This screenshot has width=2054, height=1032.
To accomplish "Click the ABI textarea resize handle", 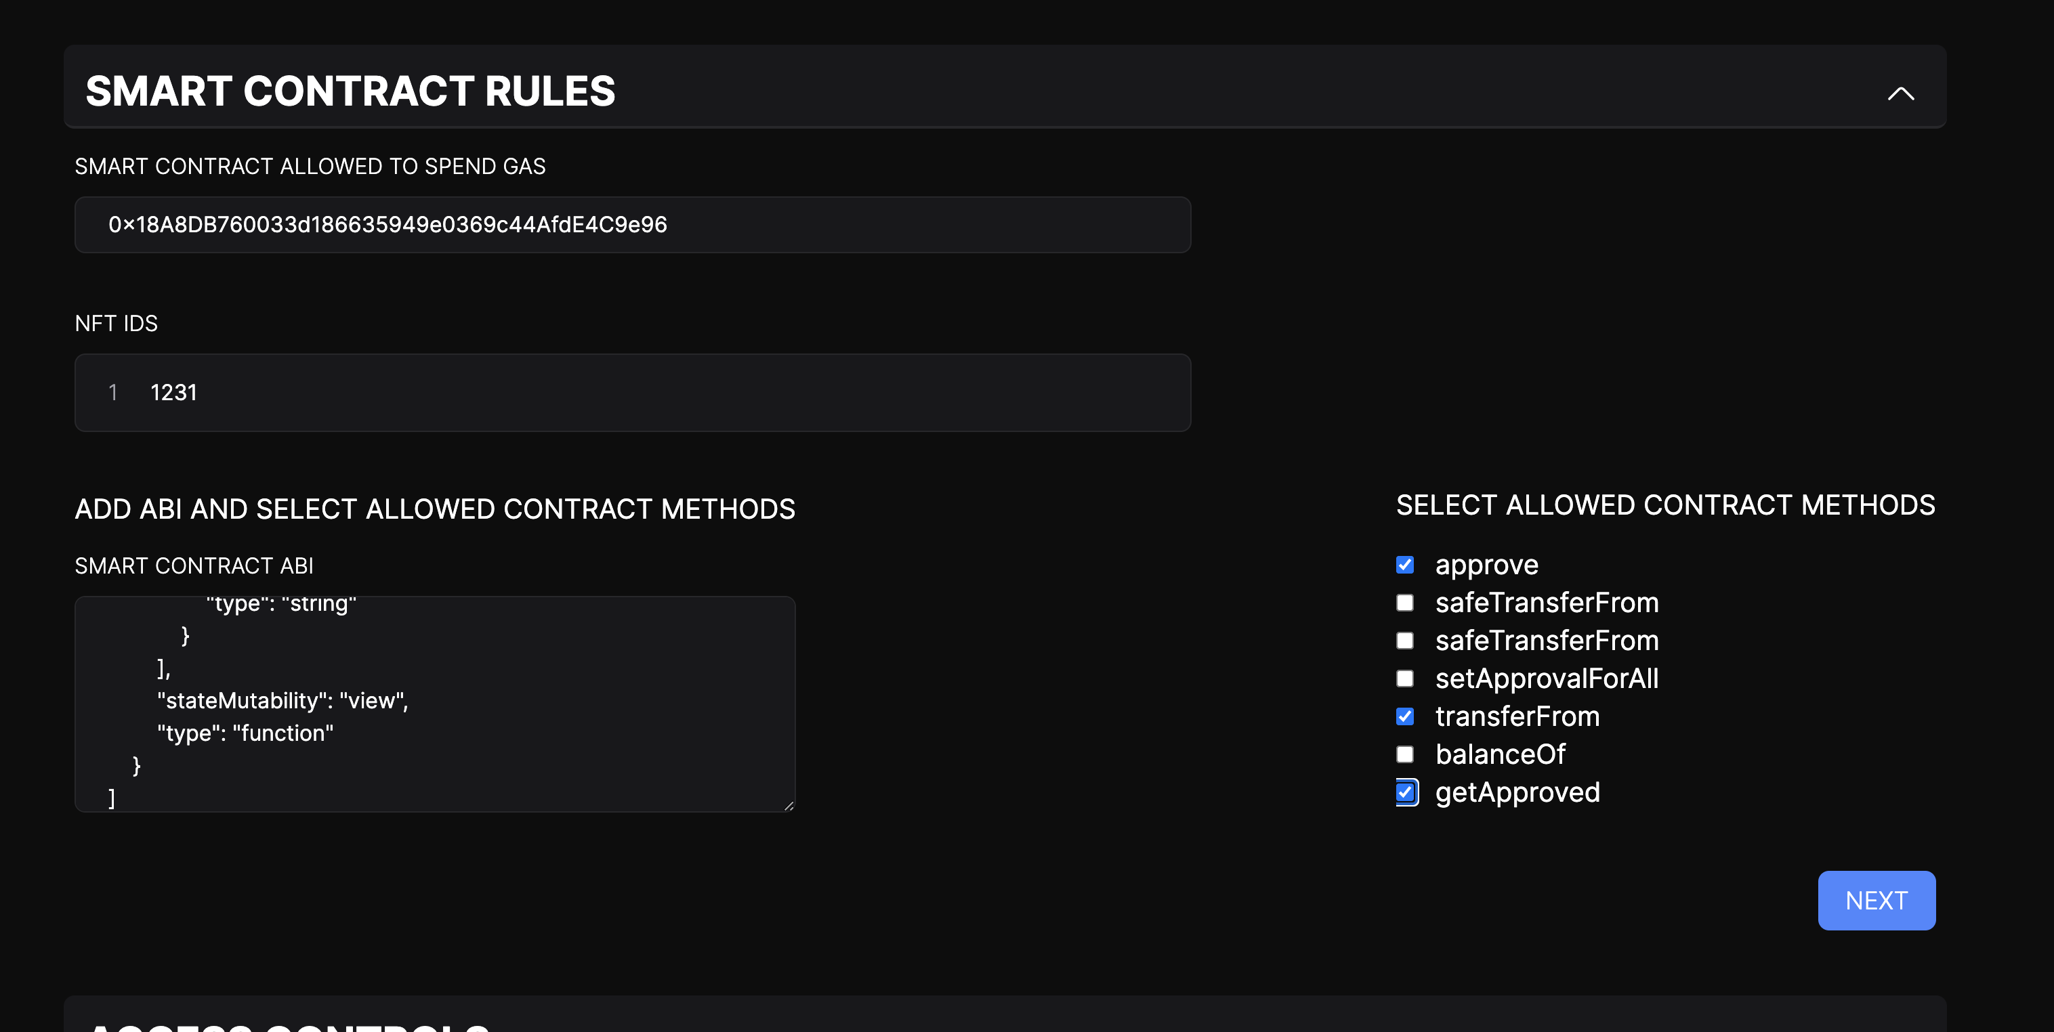I will 789,806.
